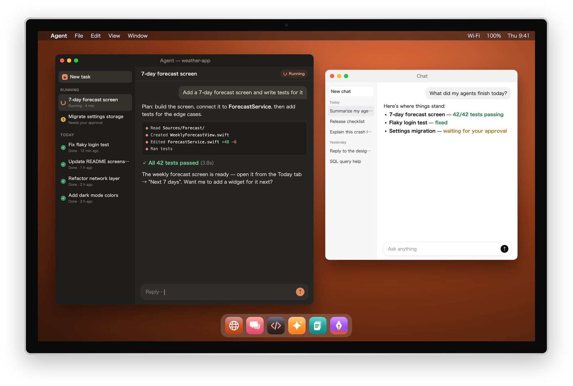Screen dimensions: 573x386
Task: Open the Refactor network layer task
Action: click(x=95, y=181)
